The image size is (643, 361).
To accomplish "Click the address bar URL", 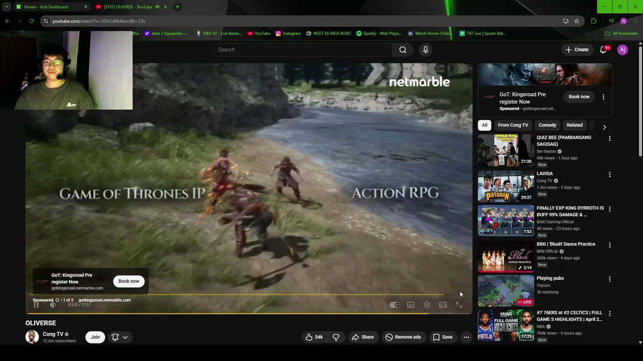I will coord(98,21).
